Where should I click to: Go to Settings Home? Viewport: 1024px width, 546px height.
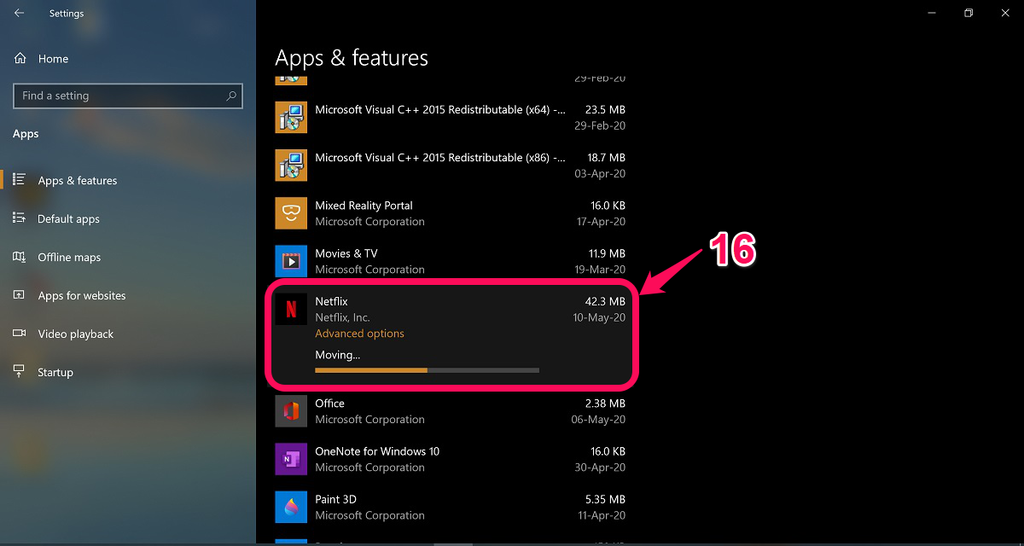coord(41,59)
